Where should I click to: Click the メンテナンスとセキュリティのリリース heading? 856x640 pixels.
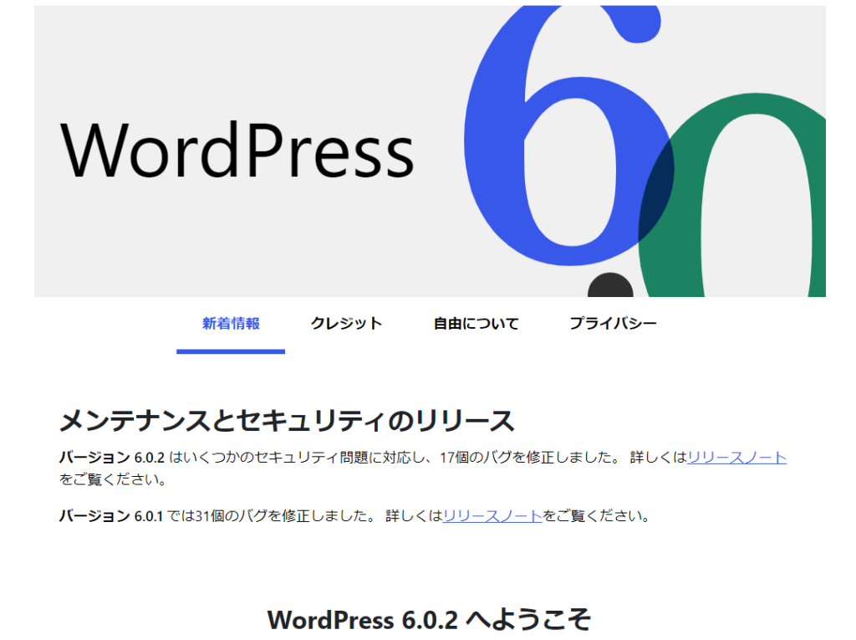pyautogui.click(x=286, y=421)
